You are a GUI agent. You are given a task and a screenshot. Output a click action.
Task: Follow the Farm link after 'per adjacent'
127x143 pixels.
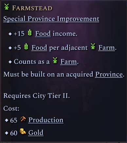click(x=106, y=48)
